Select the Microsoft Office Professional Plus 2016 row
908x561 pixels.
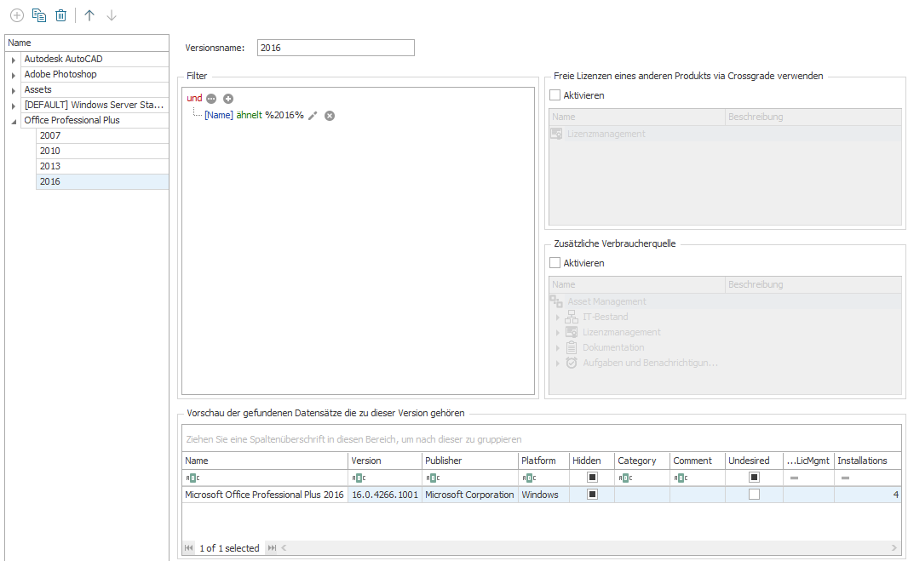point(542,495)
